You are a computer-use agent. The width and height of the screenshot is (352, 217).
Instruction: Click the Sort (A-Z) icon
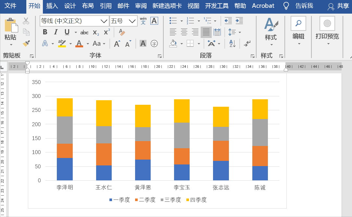coord(233,44)
